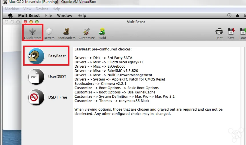Viewport: 246px width, 145px height.
Task: Open the Window menu
Action: click(x=65, y=15)
